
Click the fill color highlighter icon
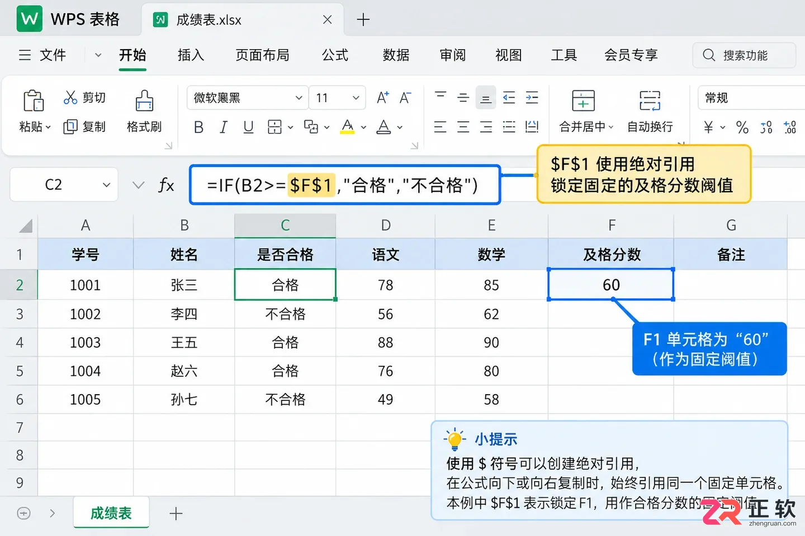click(x=347, y=127)
